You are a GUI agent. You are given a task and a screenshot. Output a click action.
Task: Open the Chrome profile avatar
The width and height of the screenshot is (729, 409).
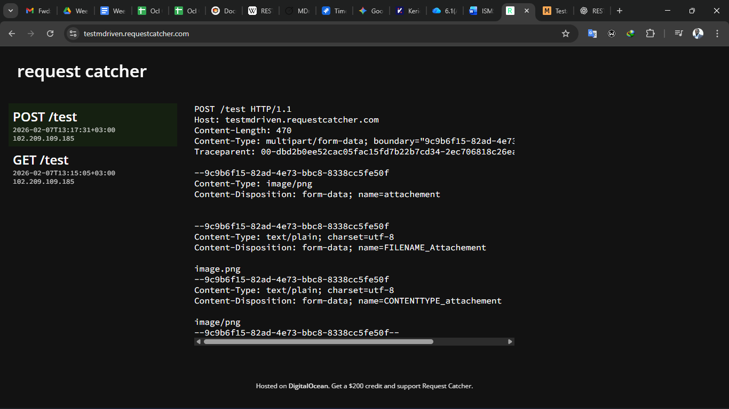pyautogui.click(x=698, y=34)
